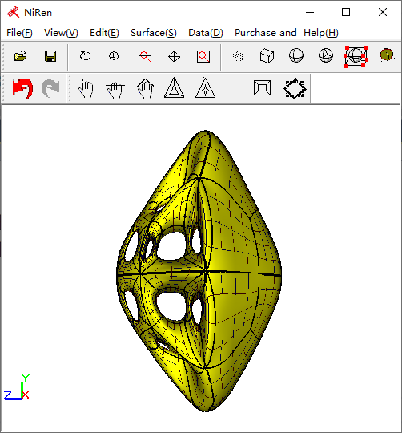This screenshot has width=402, height=433.
Task: Open the File(F) menu
Action: (19, 33)
